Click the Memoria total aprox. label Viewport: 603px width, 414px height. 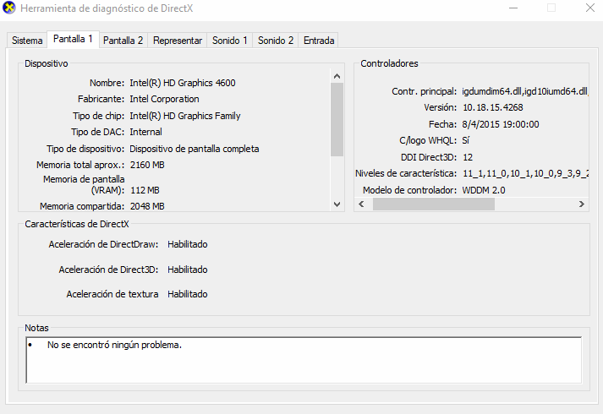click(80, 165)
